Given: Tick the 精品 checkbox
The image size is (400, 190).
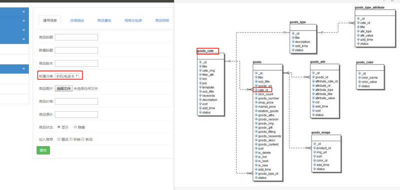Looking at the screenshot, I should tap(59, 139).
